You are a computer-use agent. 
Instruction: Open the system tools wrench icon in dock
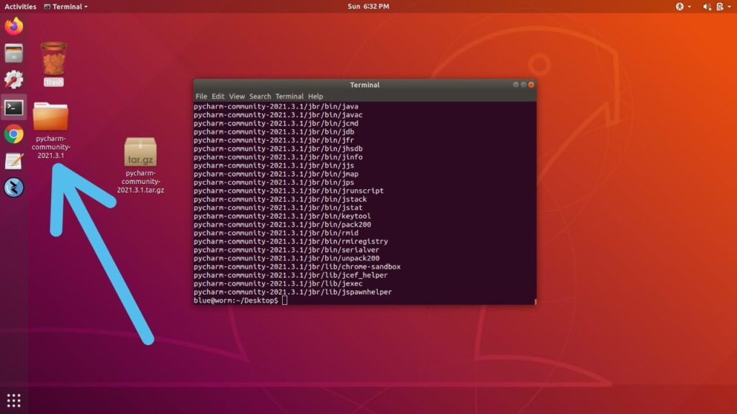pos(13,79)
